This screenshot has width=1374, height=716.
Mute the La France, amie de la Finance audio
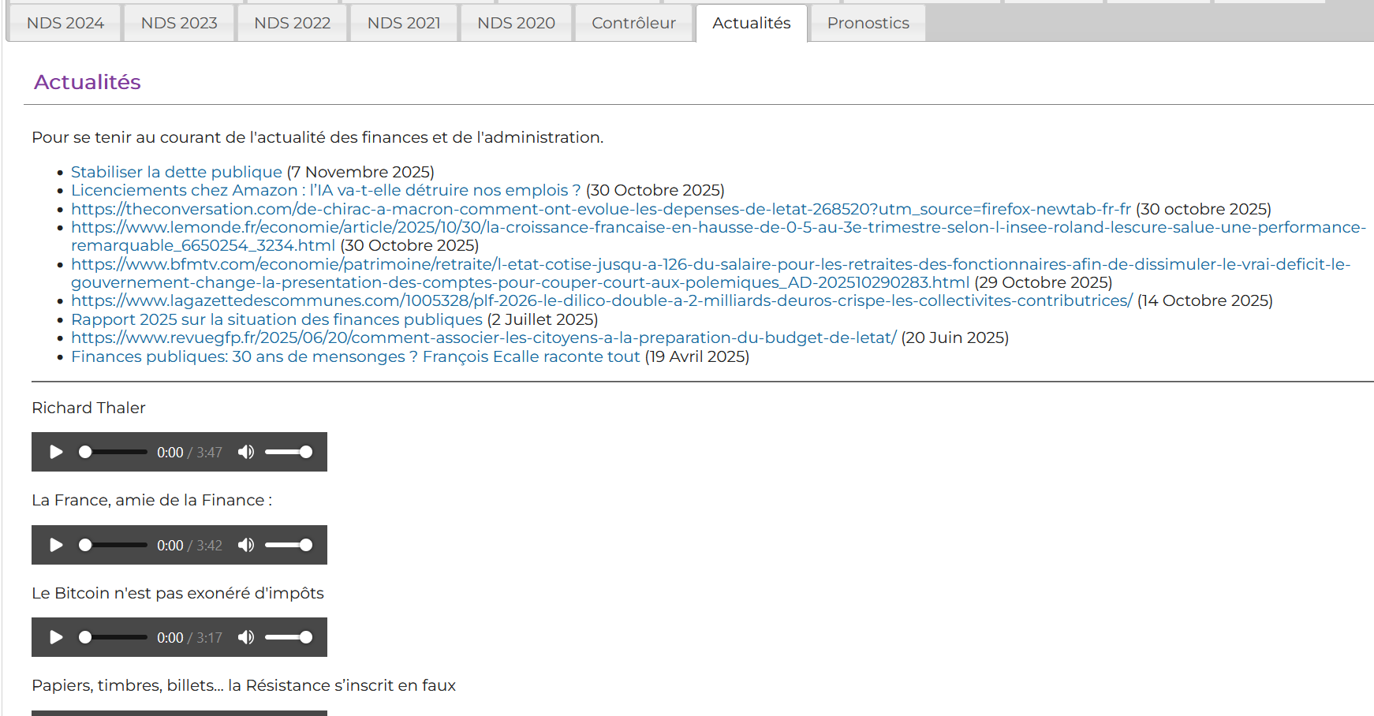coord(246,545)
